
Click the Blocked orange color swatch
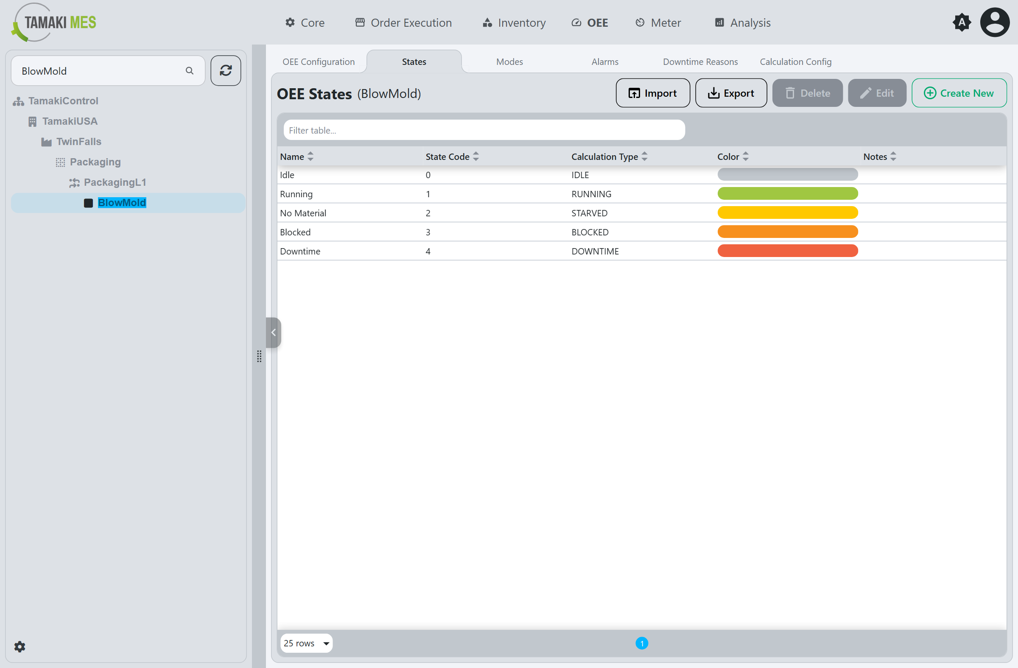click(787, 232)
